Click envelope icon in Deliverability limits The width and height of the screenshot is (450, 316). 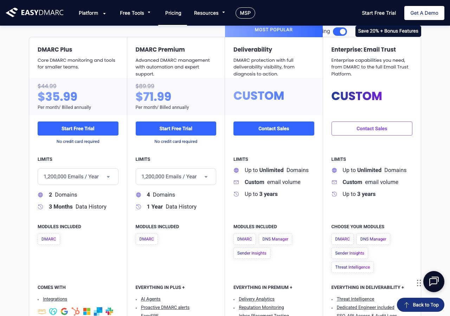click(236, 182)
